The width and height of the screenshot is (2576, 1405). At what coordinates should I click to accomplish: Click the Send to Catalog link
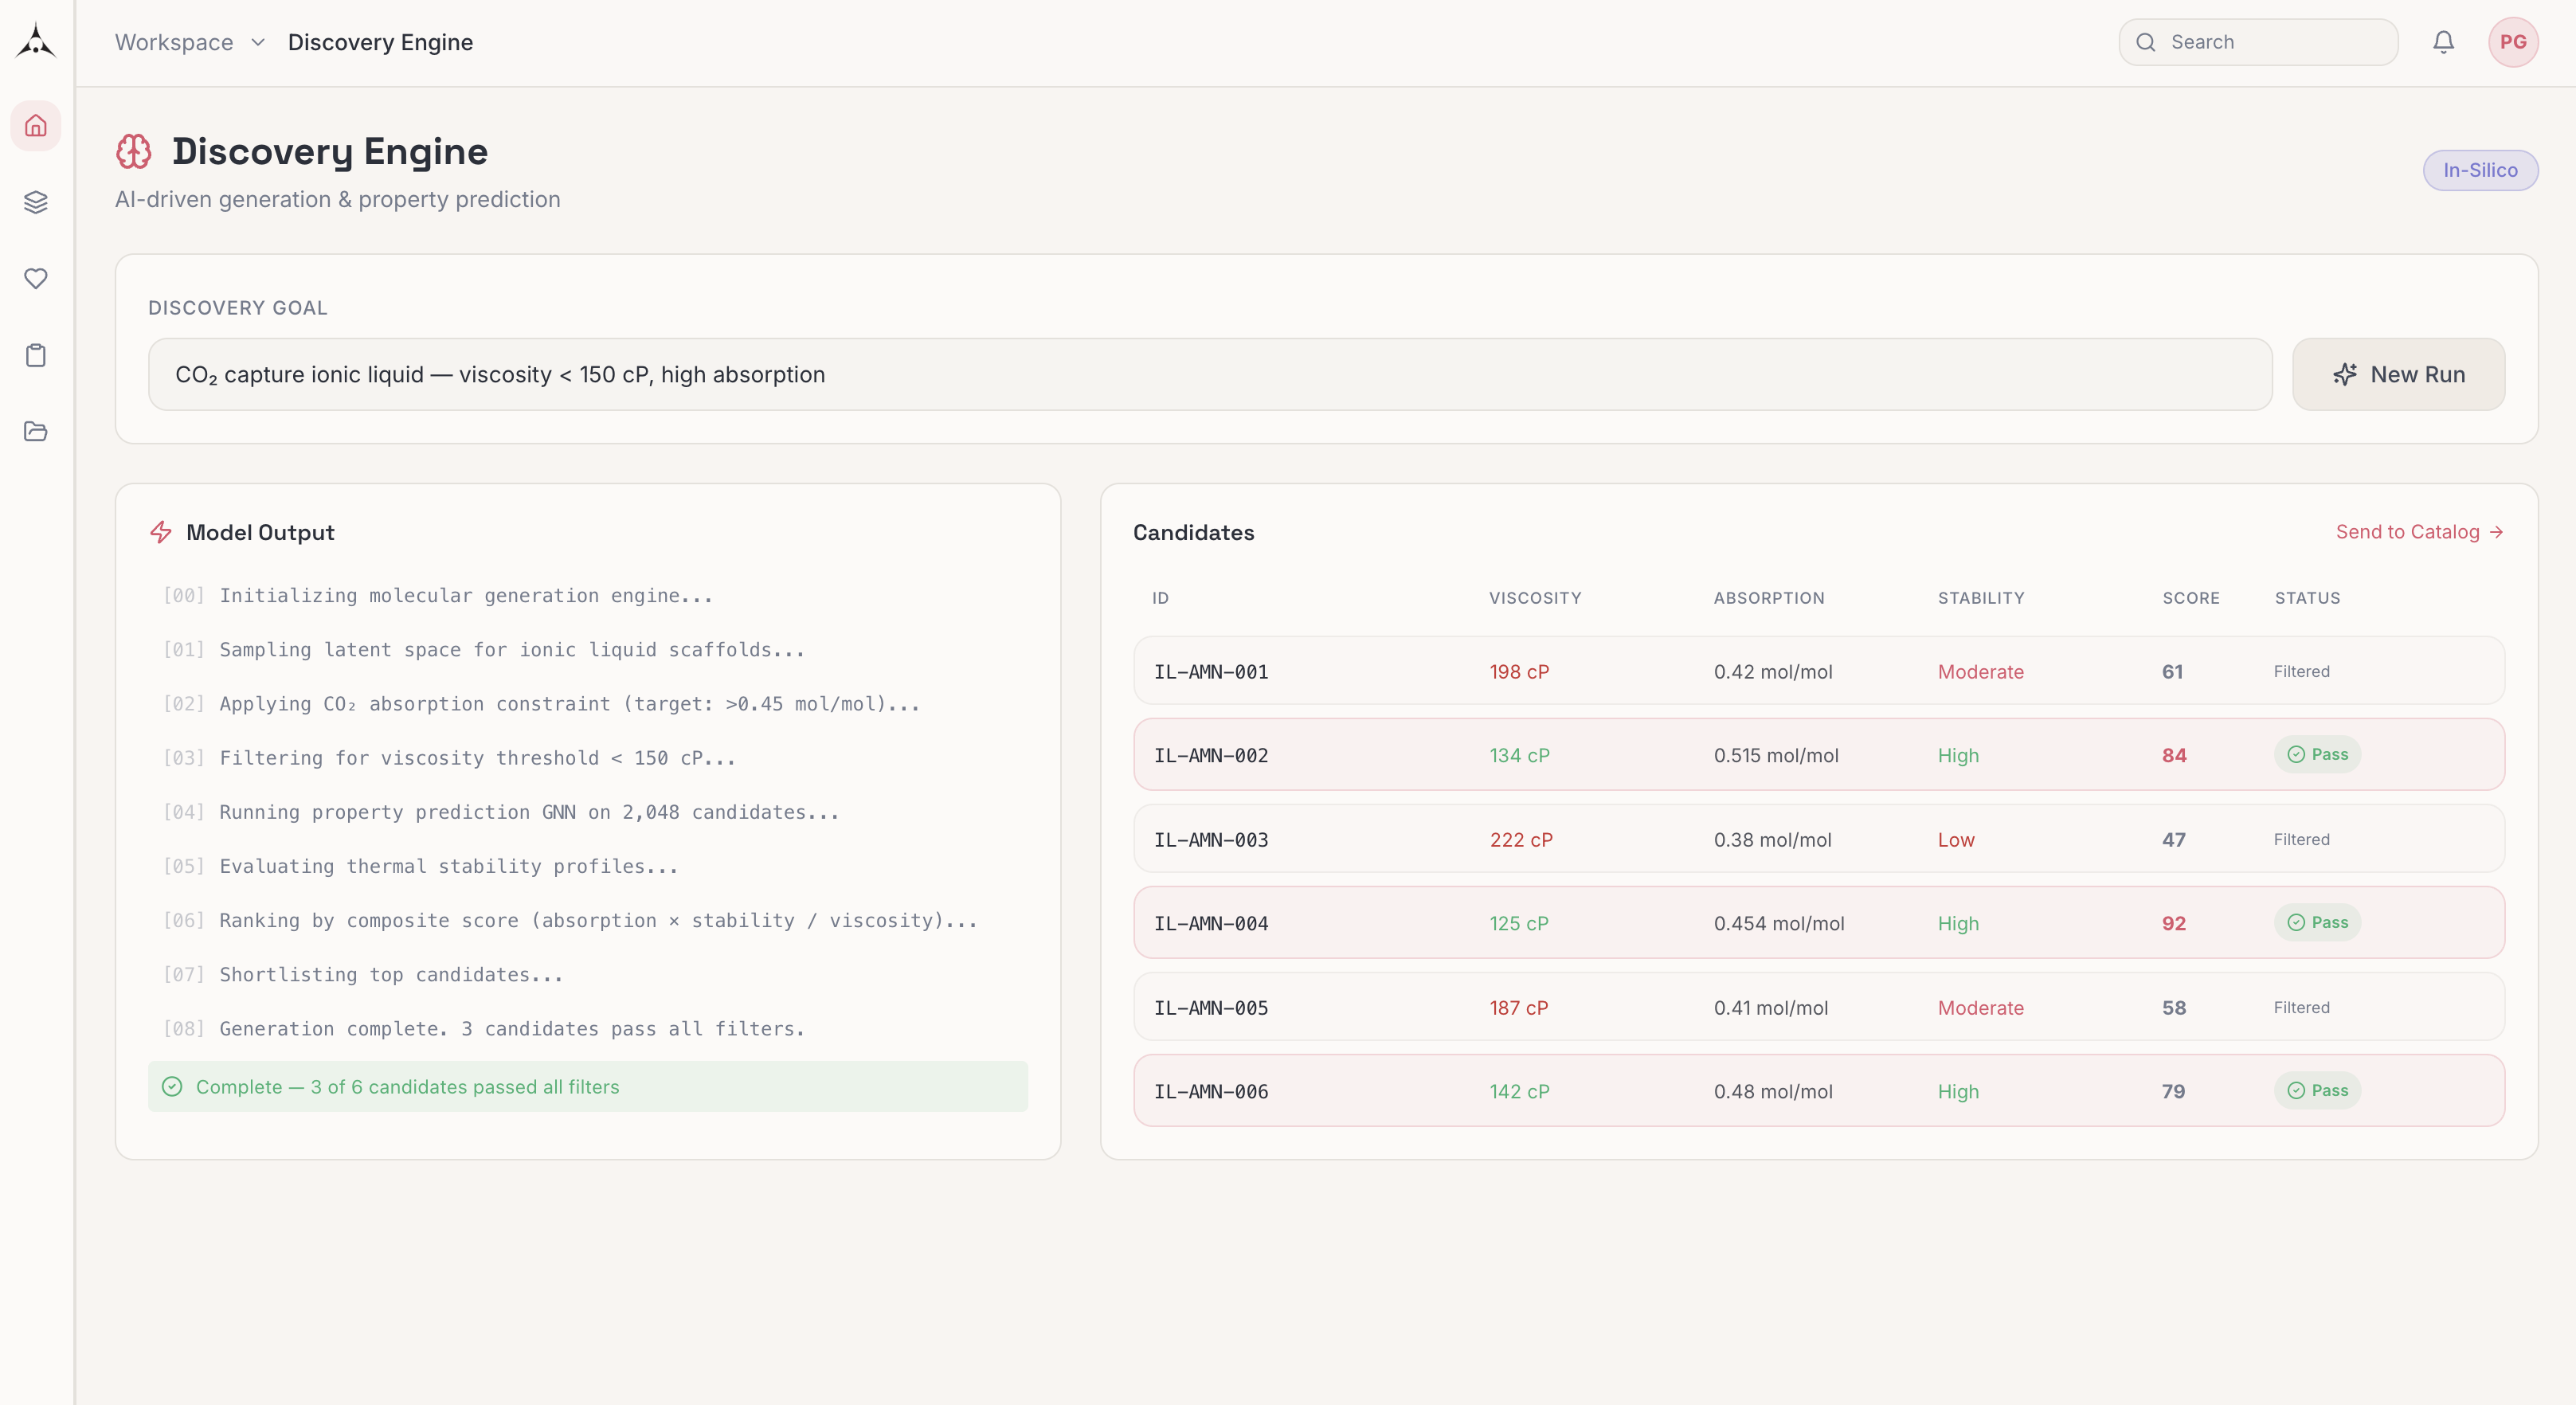(2418, 532)
